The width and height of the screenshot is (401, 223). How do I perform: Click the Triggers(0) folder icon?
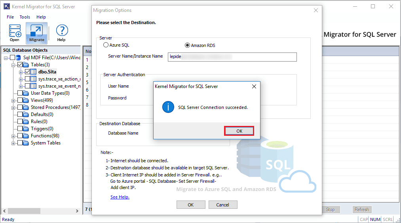point(26,129)
